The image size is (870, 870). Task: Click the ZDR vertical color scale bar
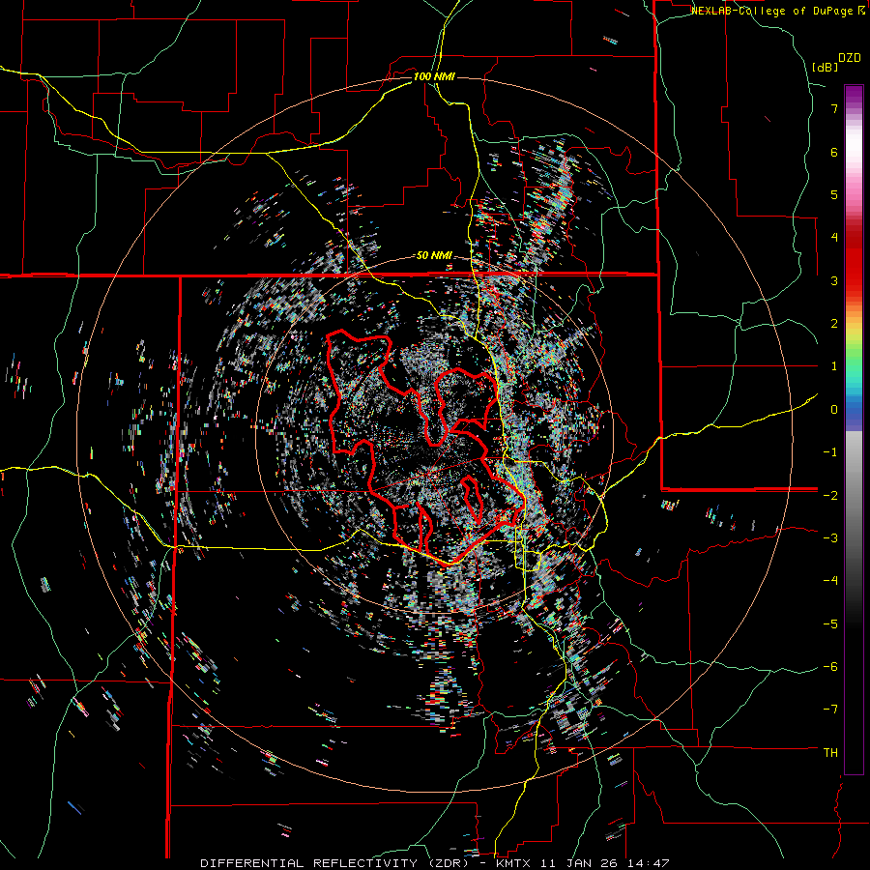(854, 430)
